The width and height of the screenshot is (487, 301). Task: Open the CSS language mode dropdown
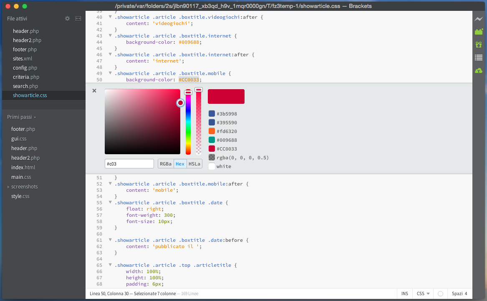(423, 293)
